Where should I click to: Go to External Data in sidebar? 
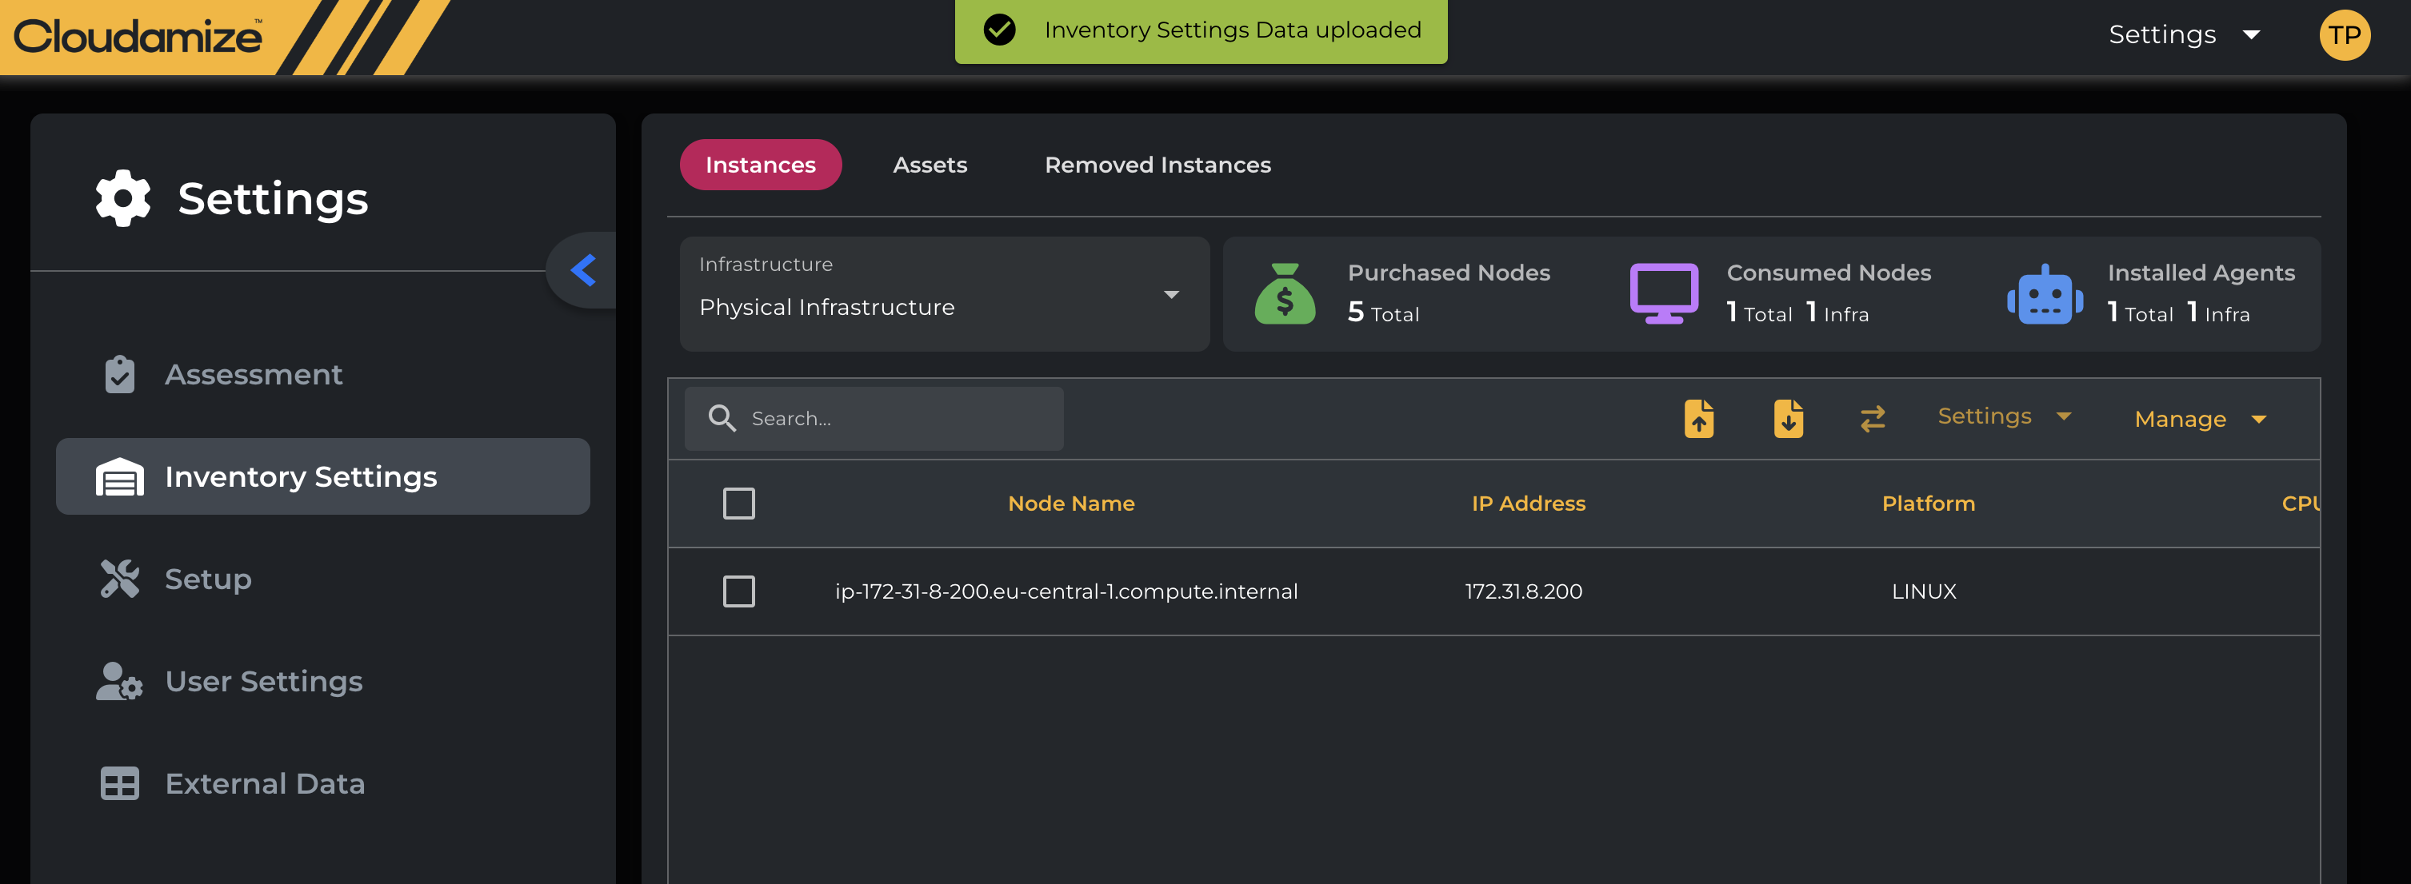[264, 783]
